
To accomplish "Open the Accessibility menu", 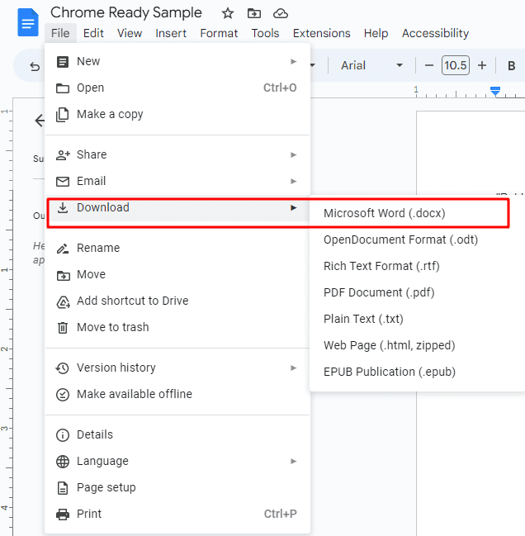I will (x=435, y=33).
